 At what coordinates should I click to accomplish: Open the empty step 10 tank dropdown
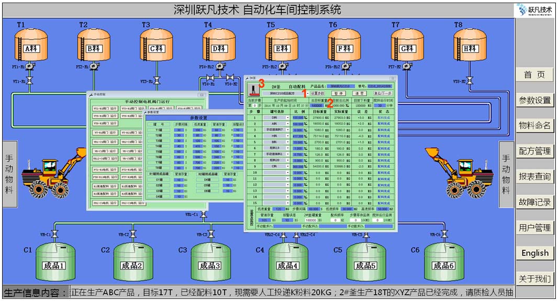(x=276, y=172)
